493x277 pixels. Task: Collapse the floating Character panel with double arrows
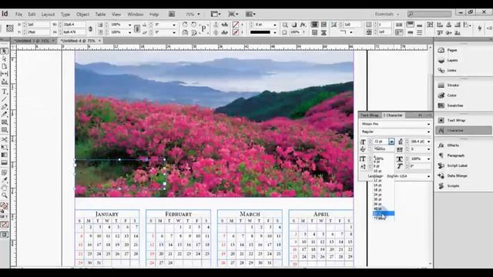(420, 115)
